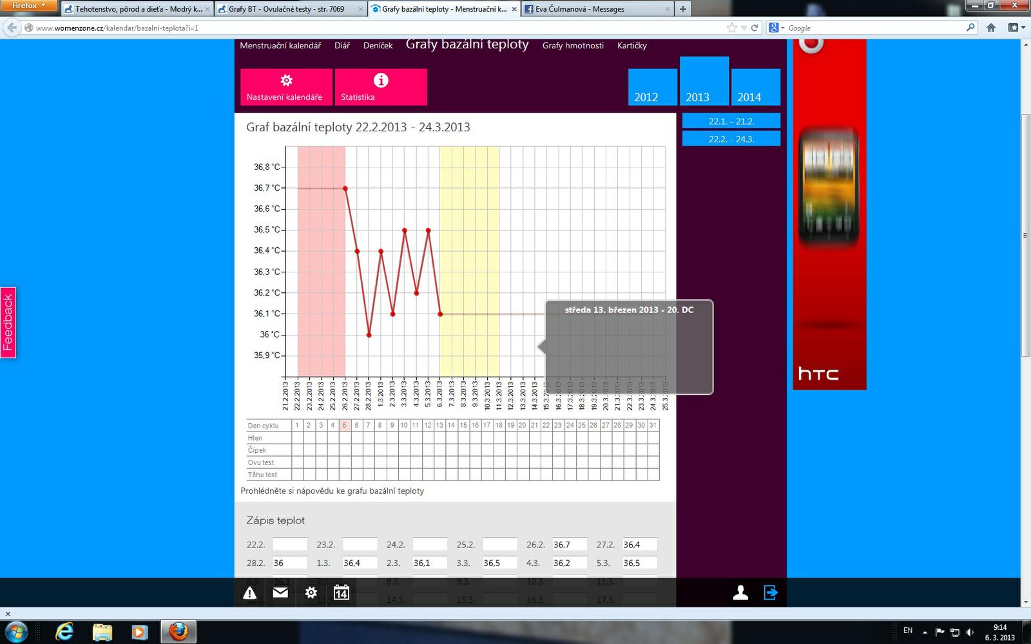
Task: Click the page's vertical scrollbar thumb
Action: click(x=1025, y=235)
